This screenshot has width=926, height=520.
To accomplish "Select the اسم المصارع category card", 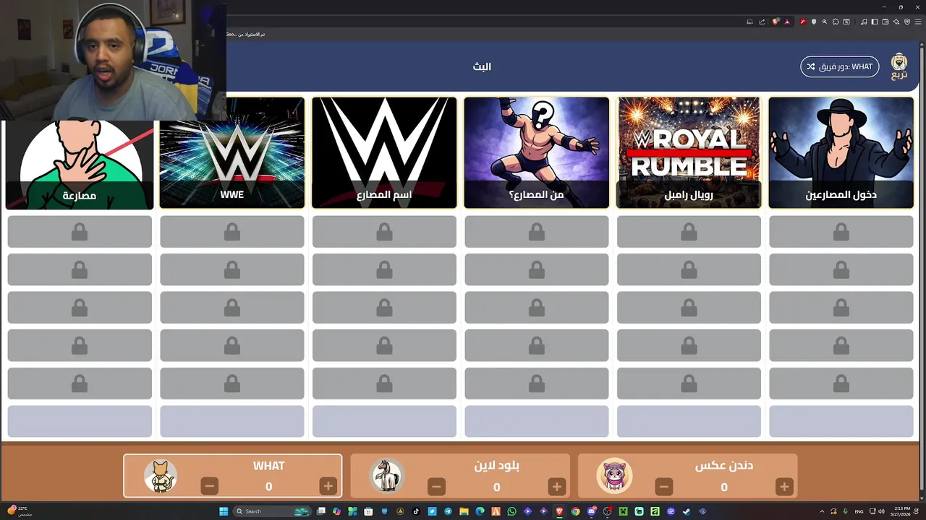I will 384,152.
